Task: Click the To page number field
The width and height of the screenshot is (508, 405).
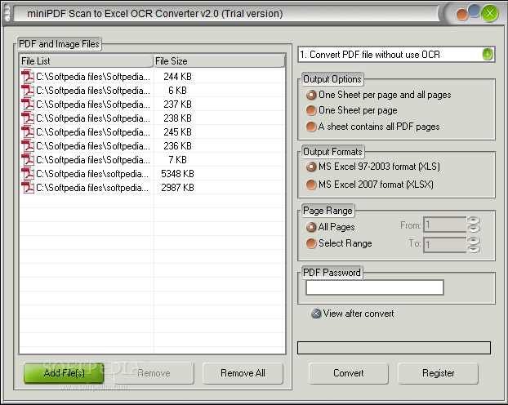Action: pyautogui.click(x=445, y=245)
